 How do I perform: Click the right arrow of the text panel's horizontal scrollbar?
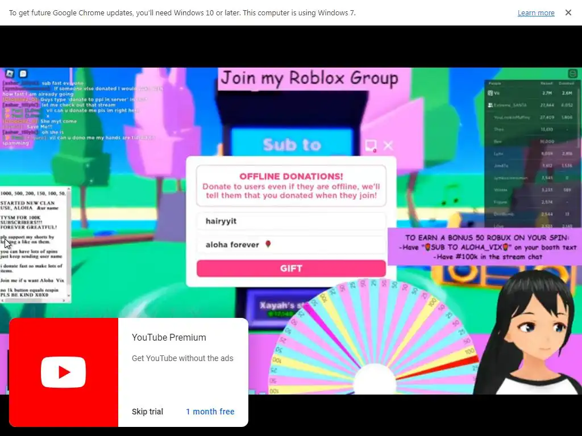[64, 301]
